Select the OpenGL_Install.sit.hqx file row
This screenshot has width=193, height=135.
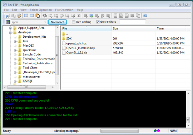tap(123, 48)
